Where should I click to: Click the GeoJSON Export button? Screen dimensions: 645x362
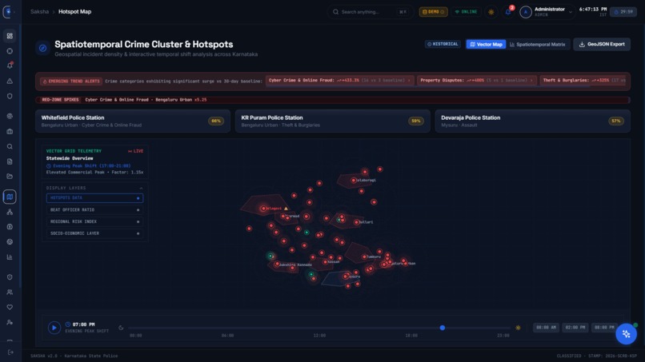coord(602,45)
